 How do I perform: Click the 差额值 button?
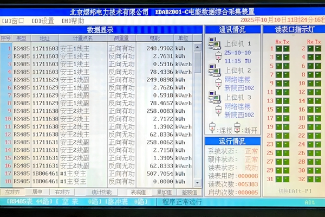[189, 192]
